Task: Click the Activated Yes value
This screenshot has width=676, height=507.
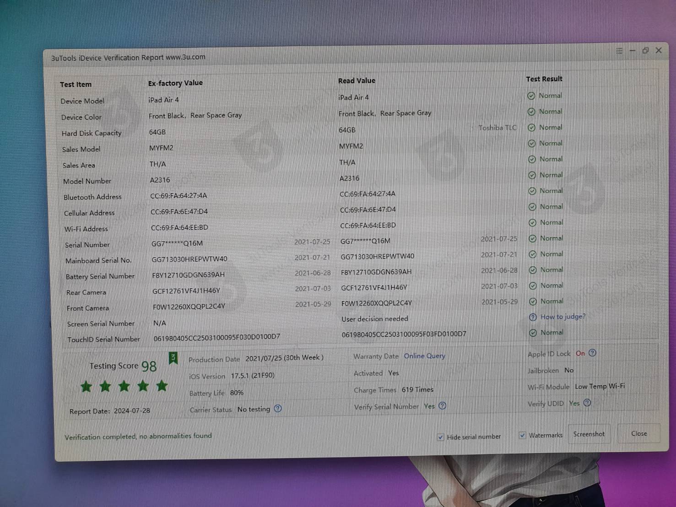Action: 394,373
